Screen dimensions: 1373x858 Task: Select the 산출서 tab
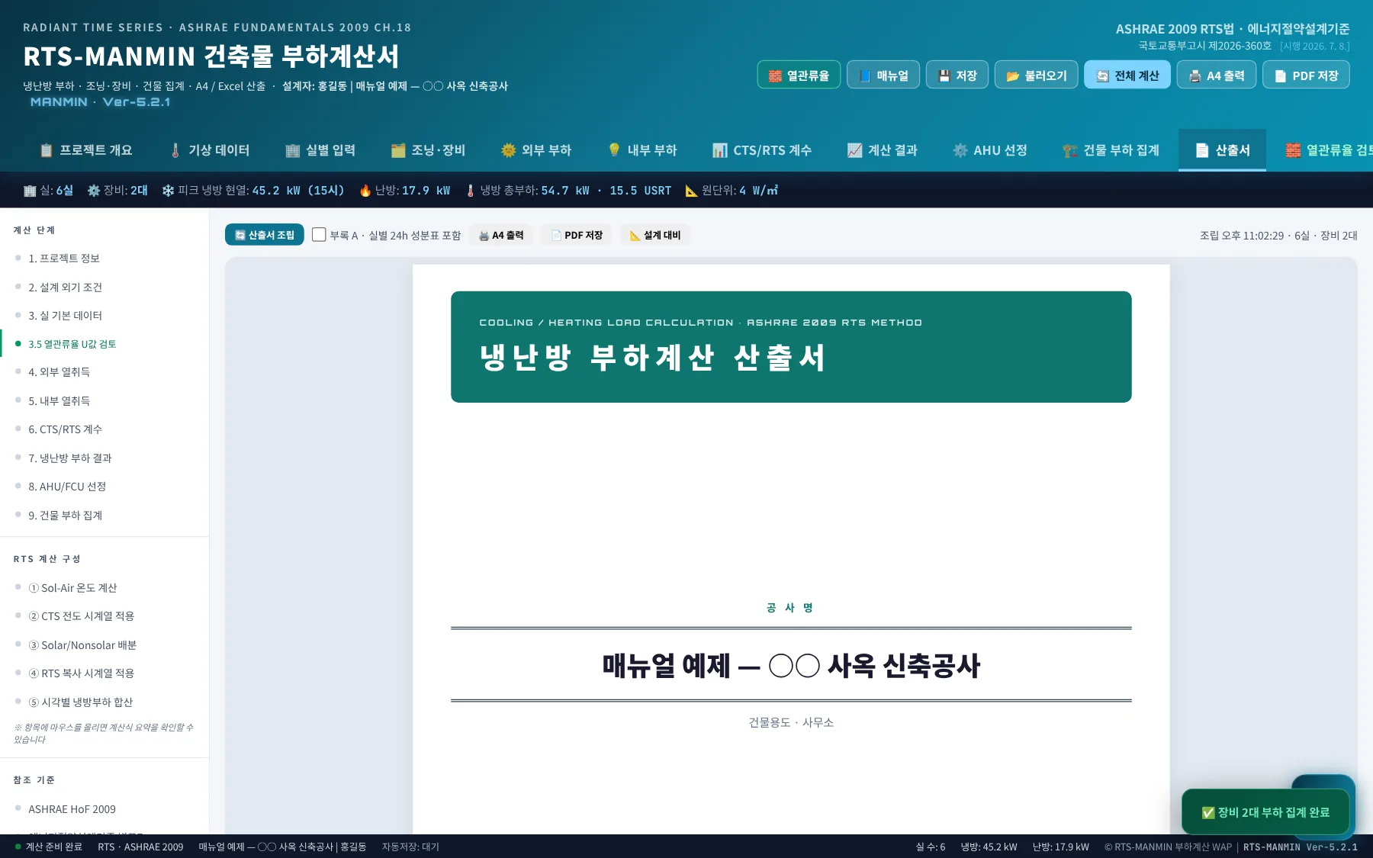[x=1222, y=150]
